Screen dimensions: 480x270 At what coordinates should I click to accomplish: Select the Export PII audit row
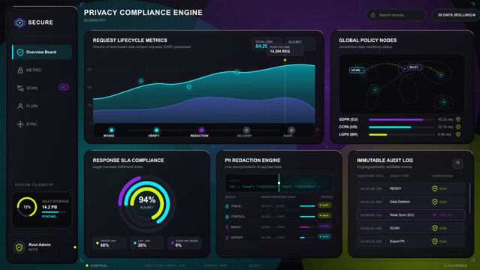pyautogui.click(x=411, y=241)
